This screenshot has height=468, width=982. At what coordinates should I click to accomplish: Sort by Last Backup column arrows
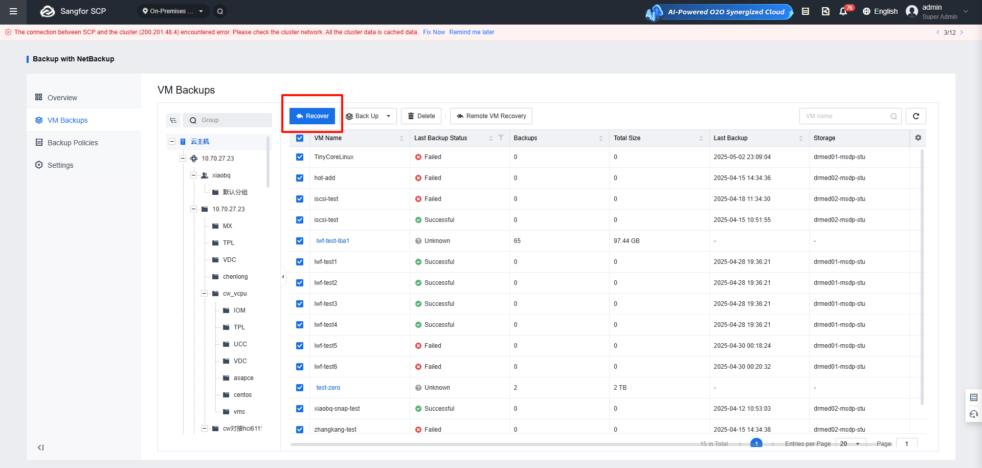(x=801, y=138)
